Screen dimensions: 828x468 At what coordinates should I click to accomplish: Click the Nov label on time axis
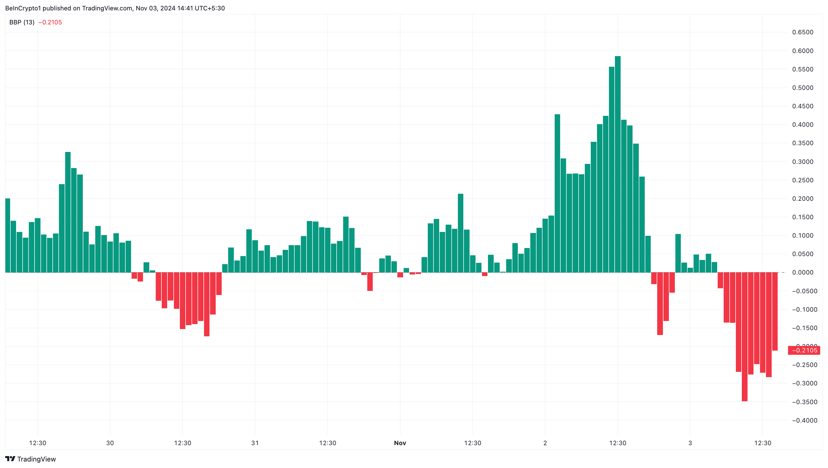(400, 443)
